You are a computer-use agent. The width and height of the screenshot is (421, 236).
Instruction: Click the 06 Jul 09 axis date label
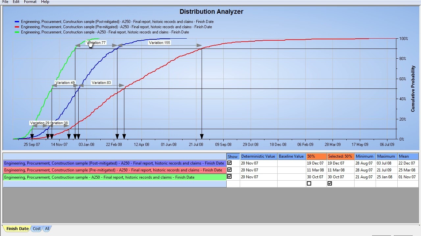[x=387, y=145]
